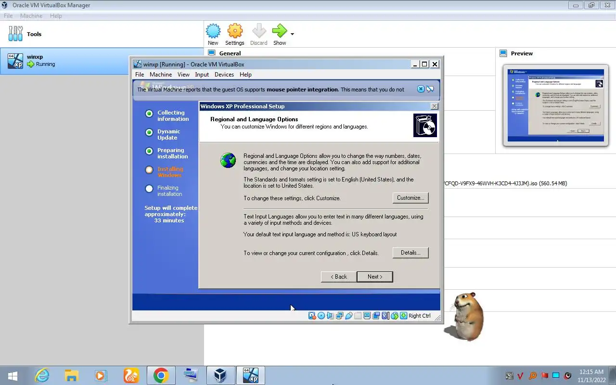616x385 pixels.
Task: Click the V processor chip icon in VM status bar
Action: (385, 316)
